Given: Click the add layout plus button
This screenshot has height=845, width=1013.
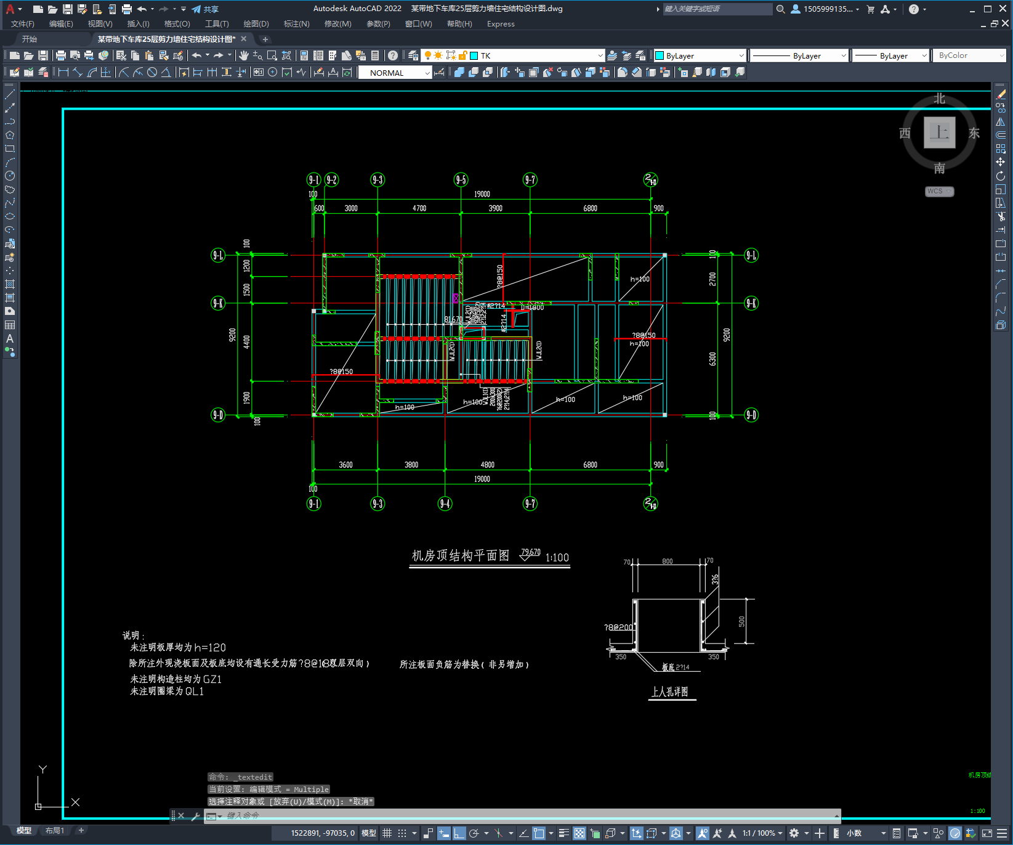Looking at the screenshot, I should click(81, 831).
